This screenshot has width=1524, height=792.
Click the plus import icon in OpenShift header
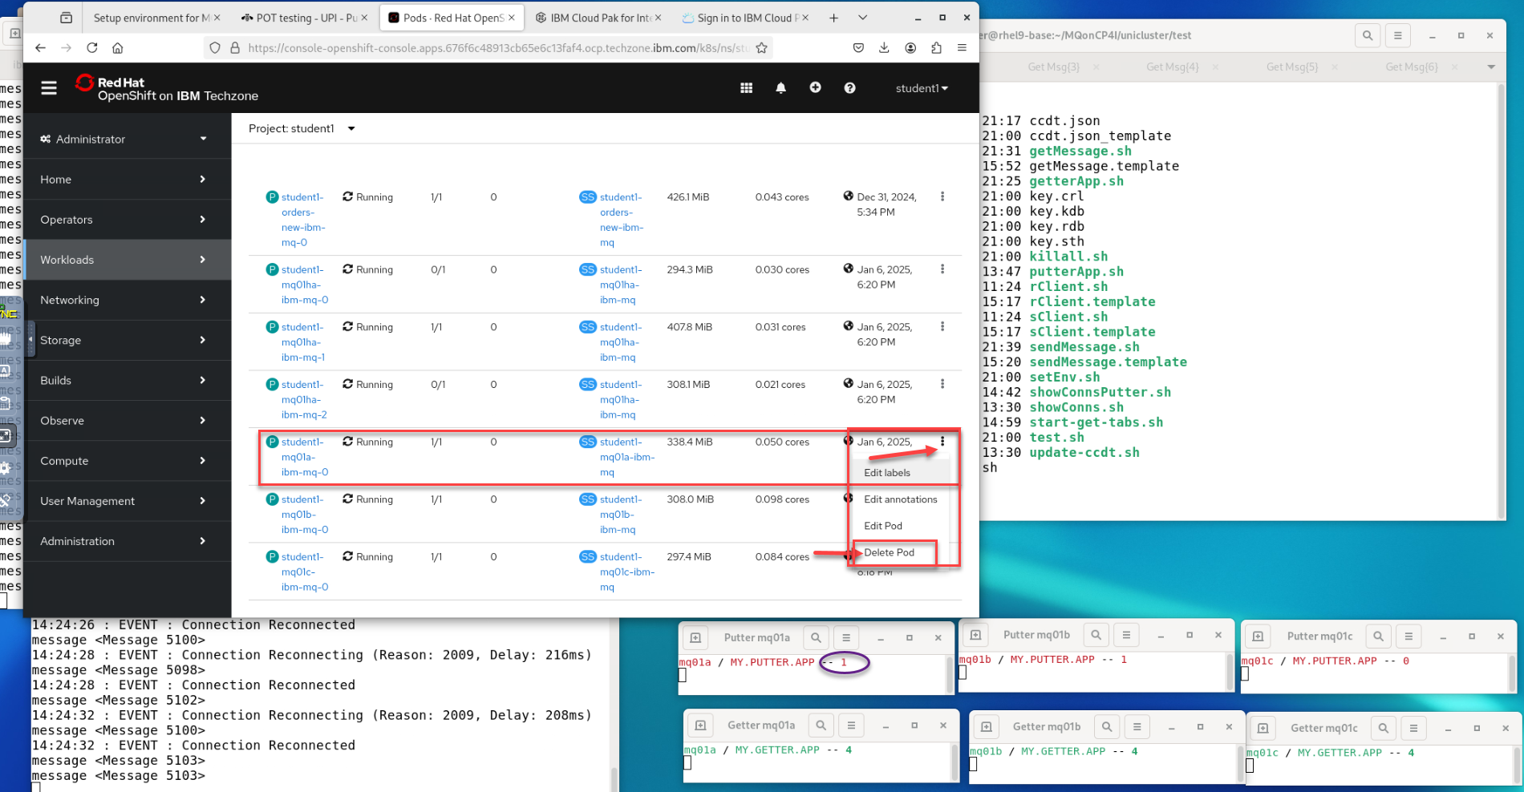tap(815, 87)
